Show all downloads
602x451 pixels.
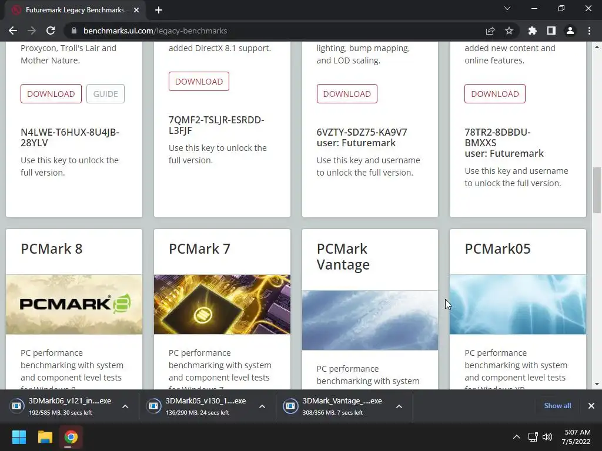(557, 406)
